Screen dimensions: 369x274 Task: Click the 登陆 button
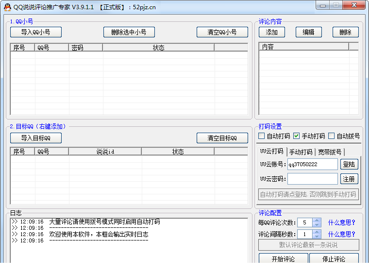click(349, 164)
